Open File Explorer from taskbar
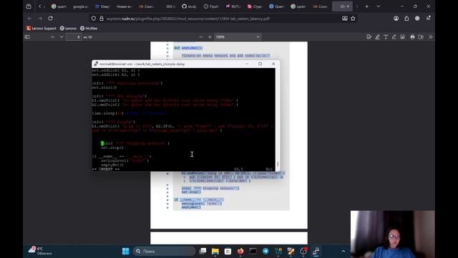This screenshot has height=258, width=458. point(215,251)
